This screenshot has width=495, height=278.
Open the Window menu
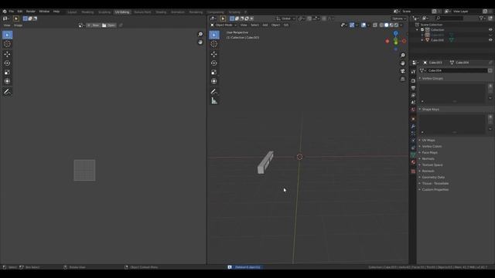44,12
